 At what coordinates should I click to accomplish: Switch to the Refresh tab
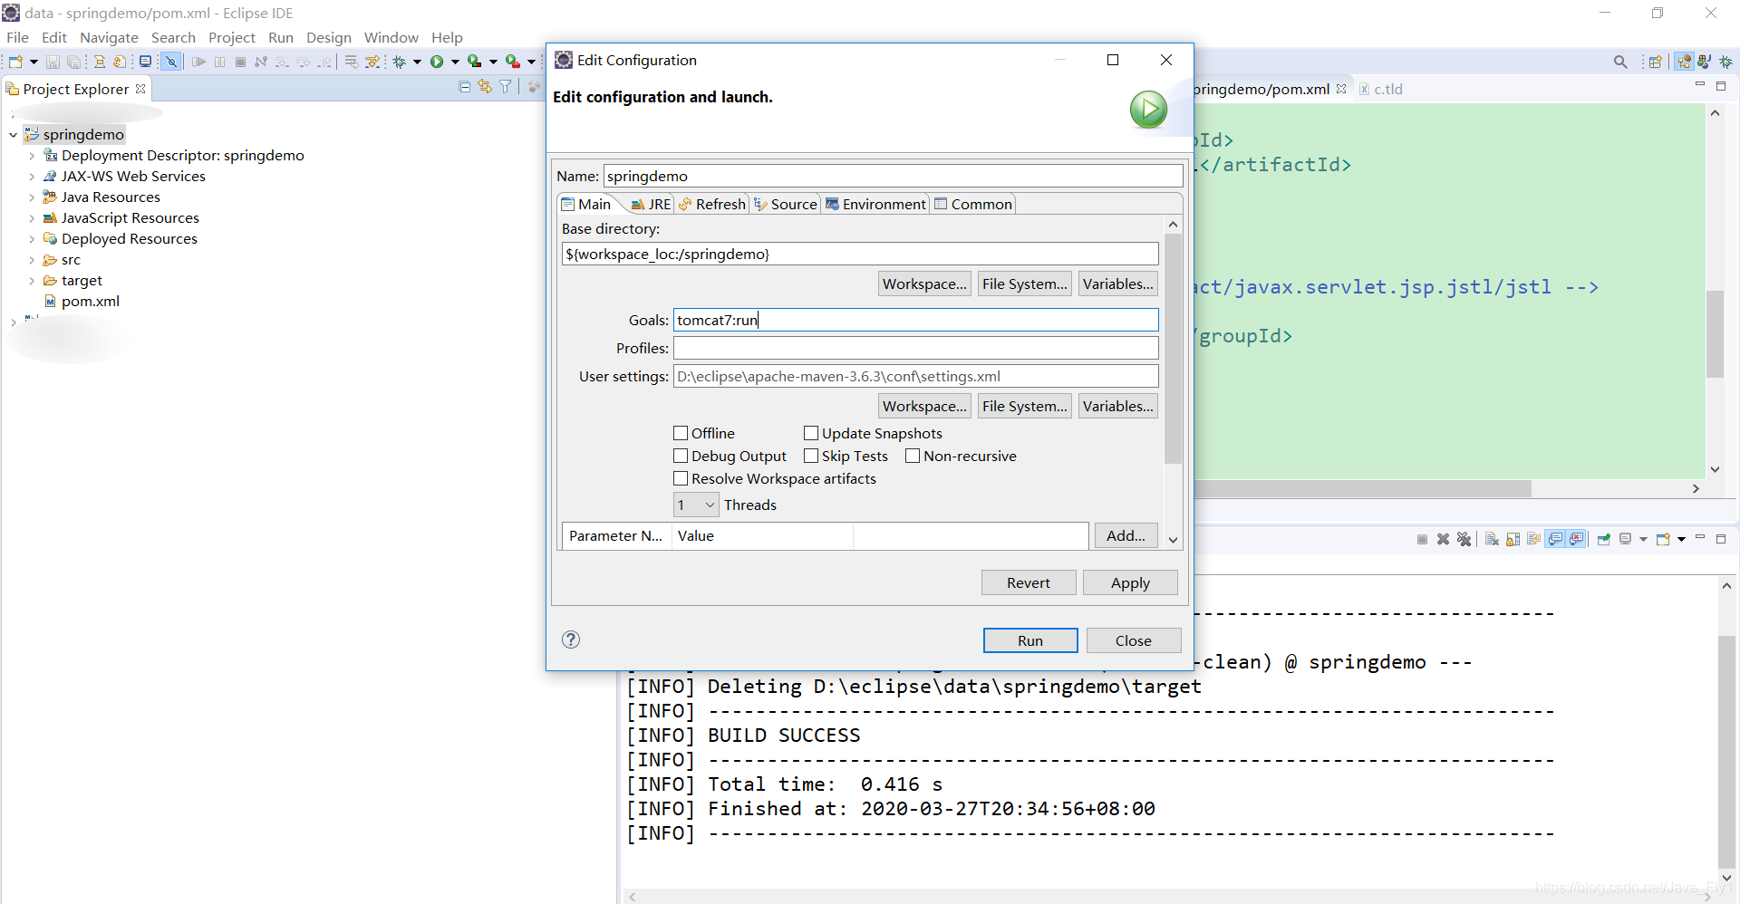(712, 204)
